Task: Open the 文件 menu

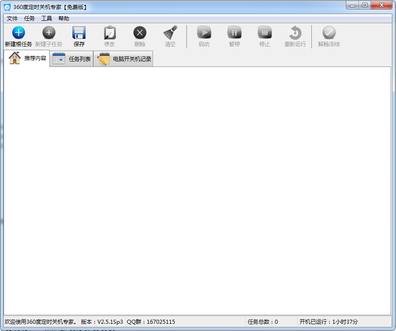Action: 12,19
